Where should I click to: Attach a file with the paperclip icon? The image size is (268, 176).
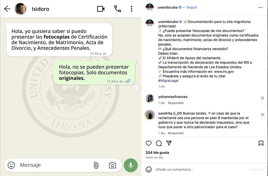(96, 165)
